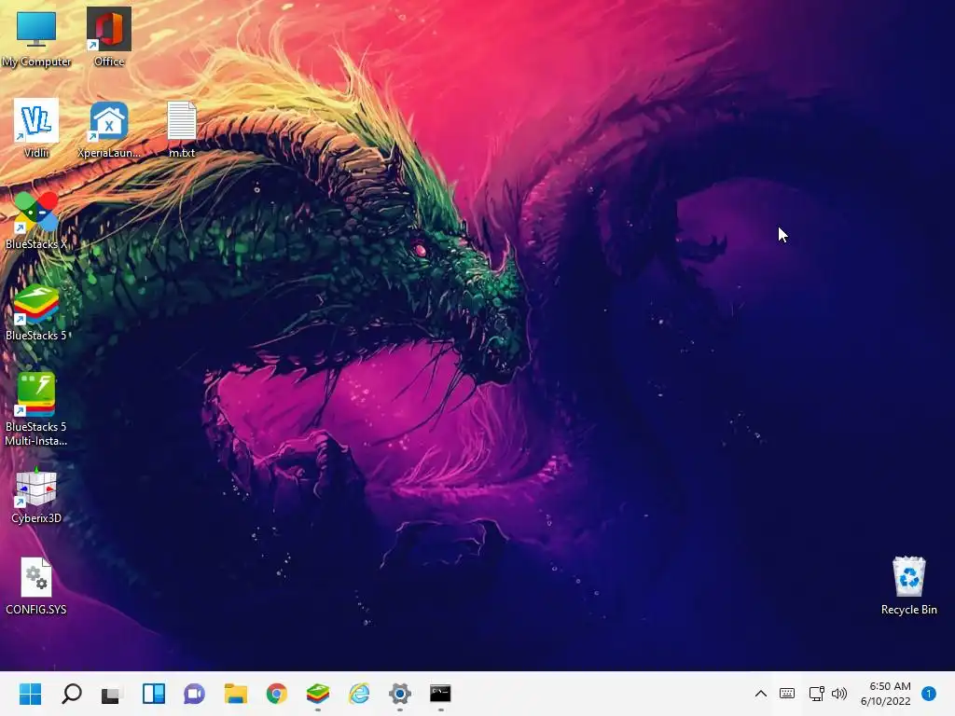Open the 6:50 AM clock and date
The height and width of the screenshot is (716, 955).
click(x=886, y=694)
